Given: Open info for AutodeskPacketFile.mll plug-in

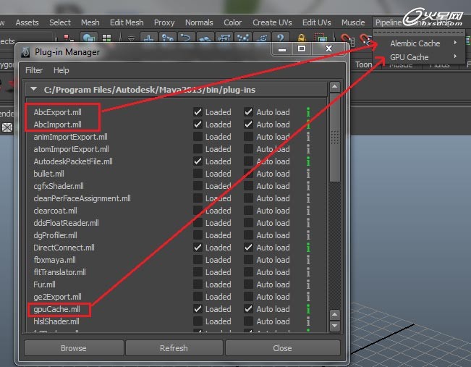Looking at the screenshot, I should (308, 161).
